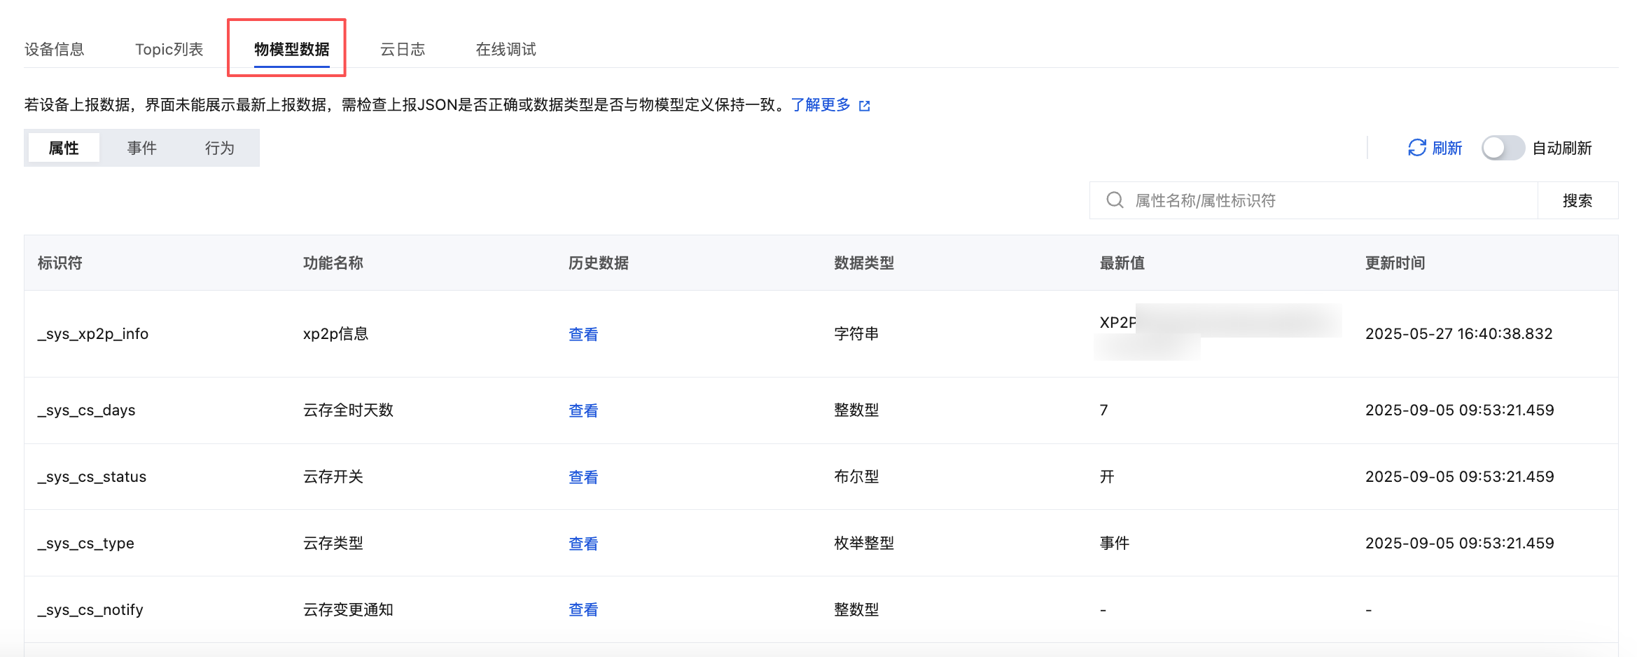Click 查看 for _sys_cs_days row
1637x657 pixels.
click(x=583, y=410)
